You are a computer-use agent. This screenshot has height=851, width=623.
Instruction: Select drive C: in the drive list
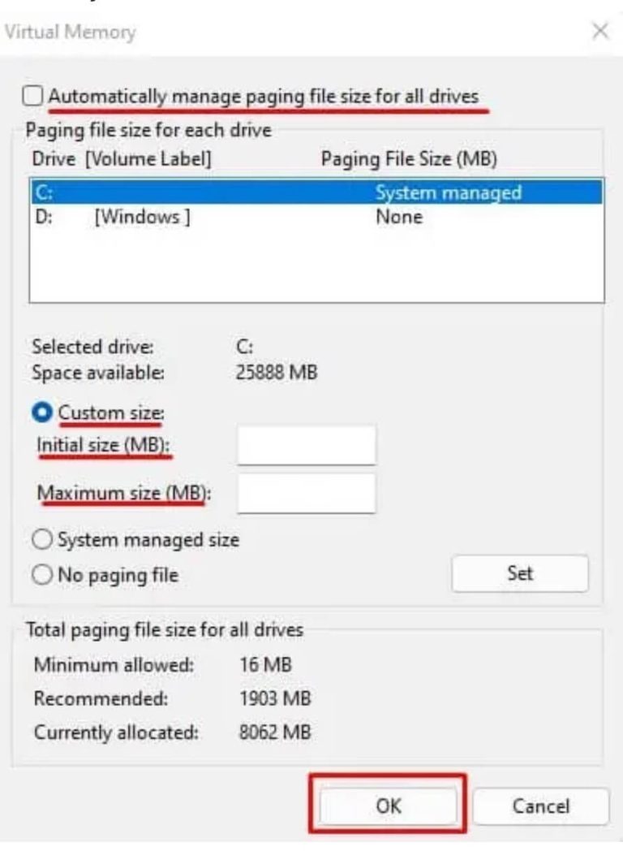click(x=162, y=193)
